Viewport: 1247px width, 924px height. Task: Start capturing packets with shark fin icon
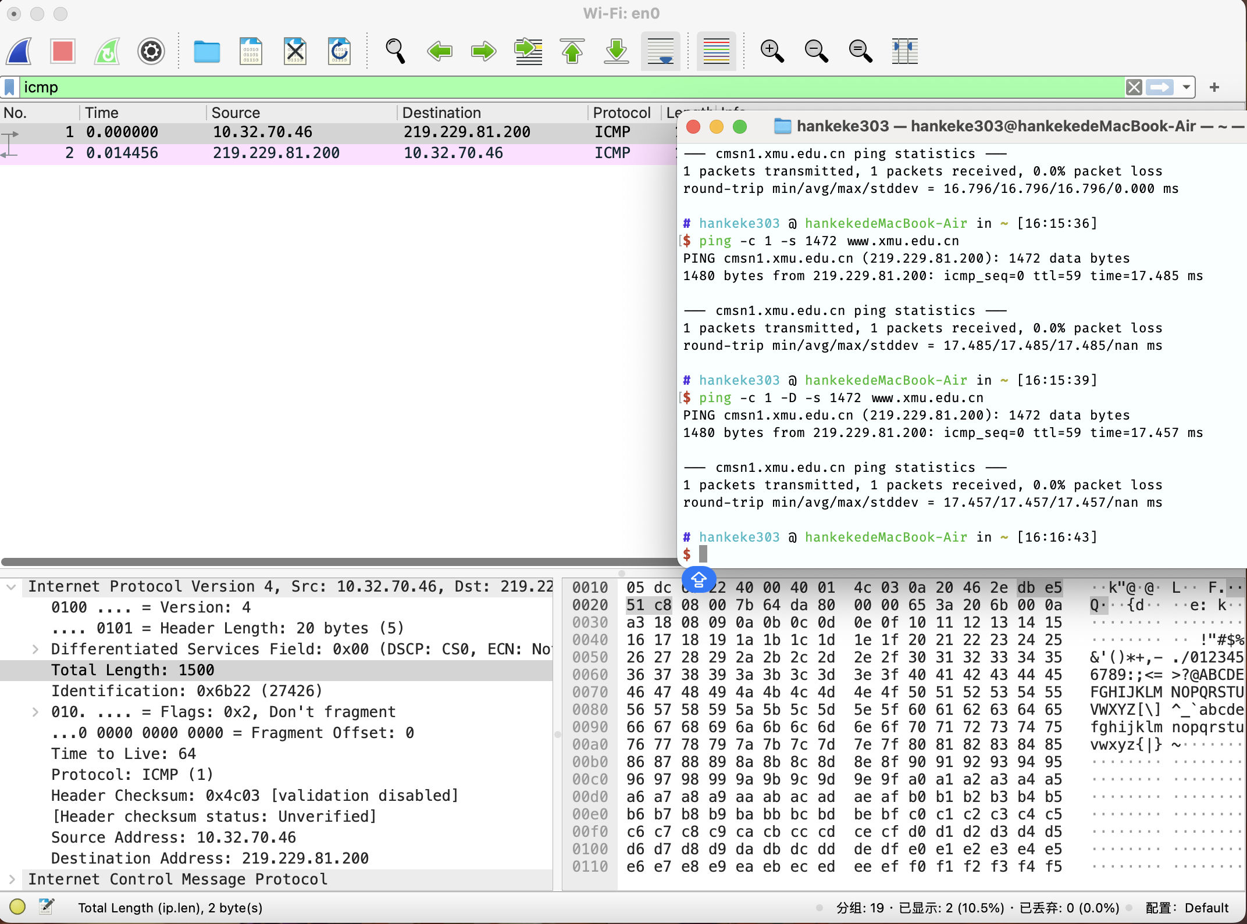[19, 51]
